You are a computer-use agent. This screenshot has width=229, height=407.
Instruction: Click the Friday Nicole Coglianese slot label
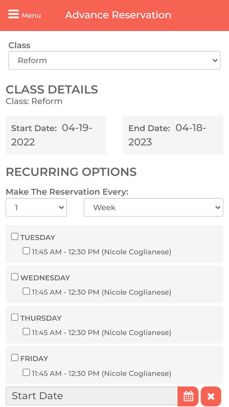101,373
